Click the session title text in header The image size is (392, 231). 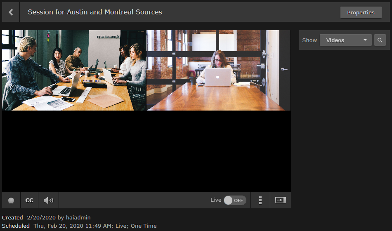coord(95,12)
